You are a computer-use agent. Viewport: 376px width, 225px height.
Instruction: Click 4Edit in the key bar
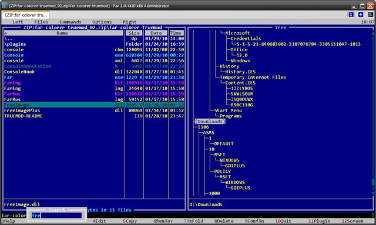(99, 221)
